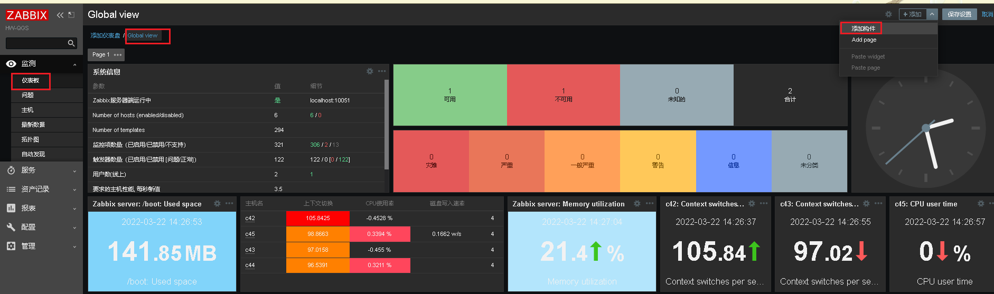
Task: Click the clock icon beside 服务
Action: [x=11, y=170]
